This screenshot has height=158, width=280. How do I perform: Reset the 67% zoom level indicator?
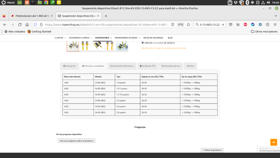tap(181, 25)
